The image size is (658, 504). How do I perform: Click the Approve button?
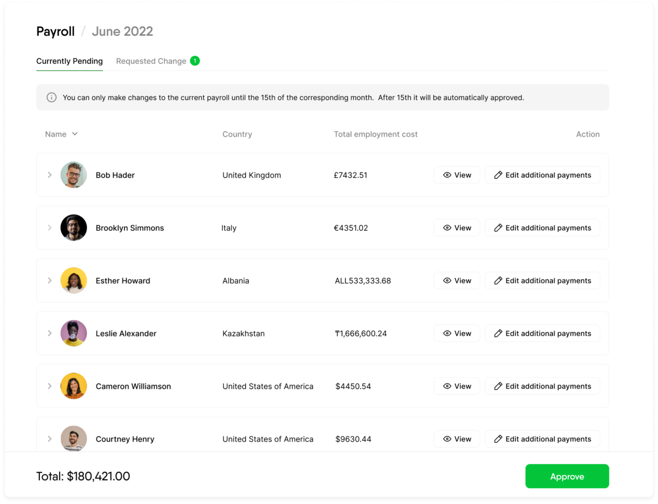(567, 476)
